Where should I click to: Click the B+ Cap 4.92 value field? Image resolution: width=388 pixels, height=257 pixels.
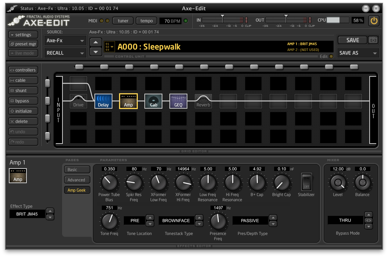coord(257,169)
